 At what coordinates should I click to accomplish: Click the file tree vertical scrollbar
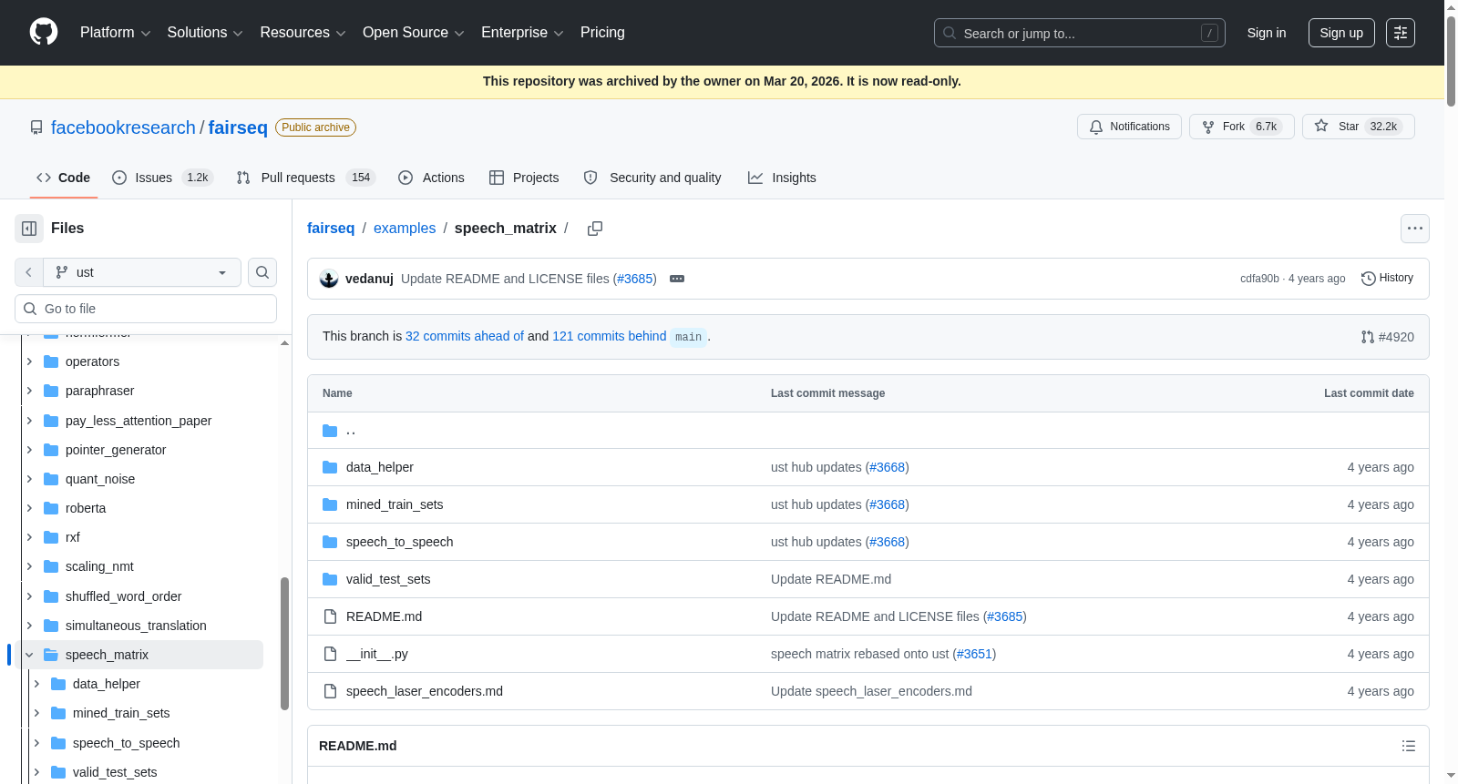click(284, 643)
